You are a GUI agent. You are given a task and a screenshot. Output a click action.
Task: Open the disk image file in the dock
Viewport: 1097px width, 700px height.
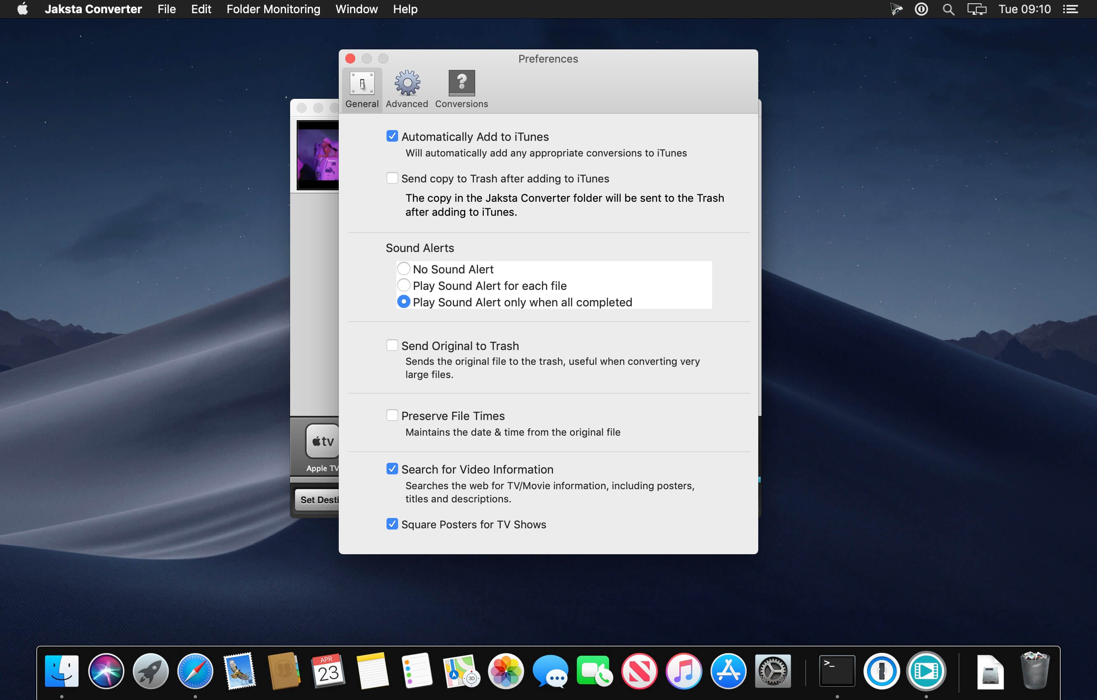tap(990, 672)
